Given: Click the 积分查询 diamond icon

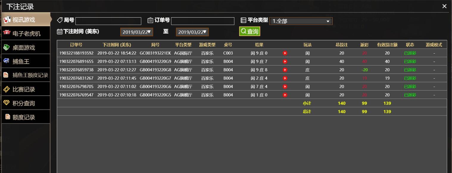Looking at the screenshot, I should [7, 103].
